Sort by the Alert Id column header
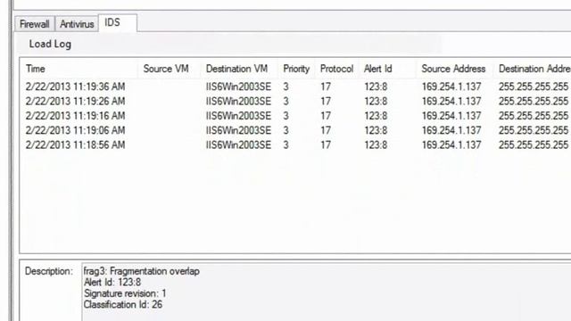This screenshot has width=571, height=321. (388, 69)
